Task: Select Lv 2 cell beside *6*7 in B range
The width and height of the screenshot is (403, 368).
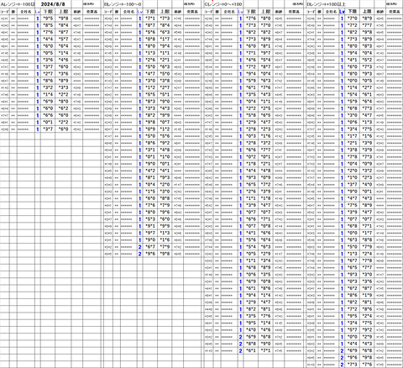Action: [x=140, y=247]
